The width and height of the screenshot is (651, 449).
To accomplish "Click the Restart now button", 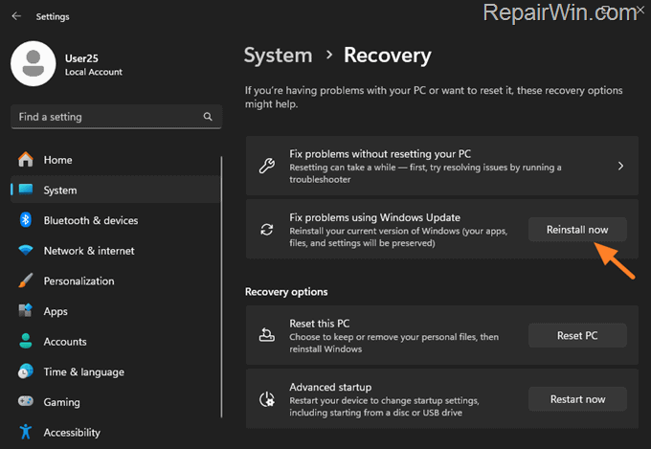I will coord(577,399).
